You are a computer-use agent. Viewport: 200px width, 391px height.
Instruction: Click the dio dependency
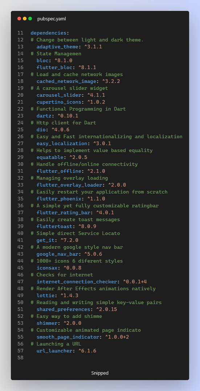[41, 130]
